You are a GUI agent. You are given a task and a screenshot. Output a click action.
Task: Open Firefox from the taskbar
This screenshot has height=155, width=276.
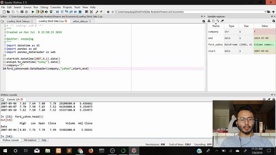tap(91, 151)
